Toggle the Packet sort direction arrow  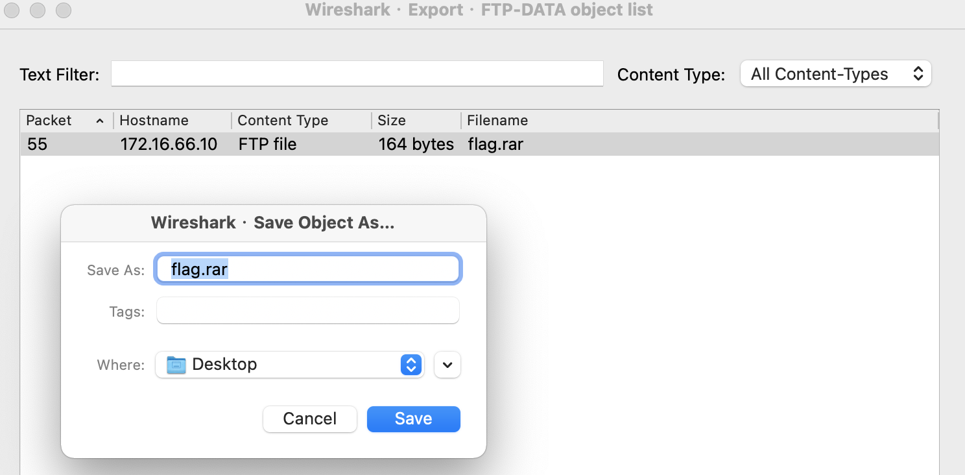click(x=100, y=121)
